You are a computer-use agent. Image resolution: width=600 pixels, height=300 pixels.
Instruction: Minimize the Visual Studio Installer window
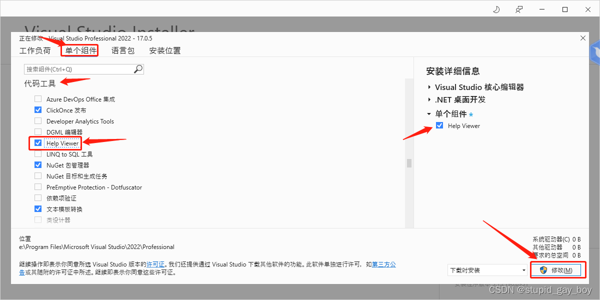[542, 9]
